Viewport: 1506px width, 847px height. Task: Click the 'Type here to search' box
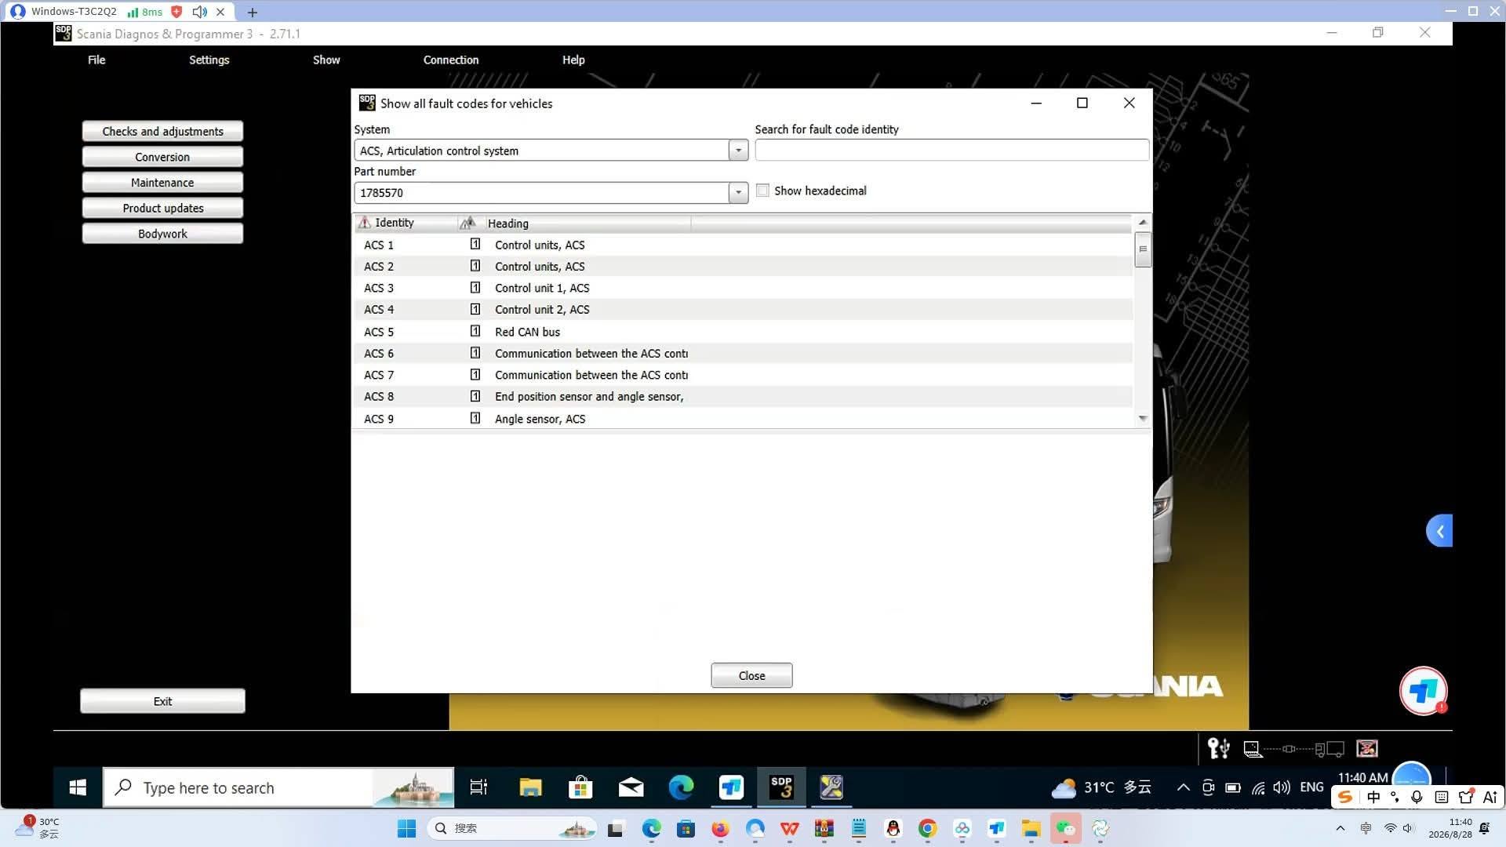278,787
